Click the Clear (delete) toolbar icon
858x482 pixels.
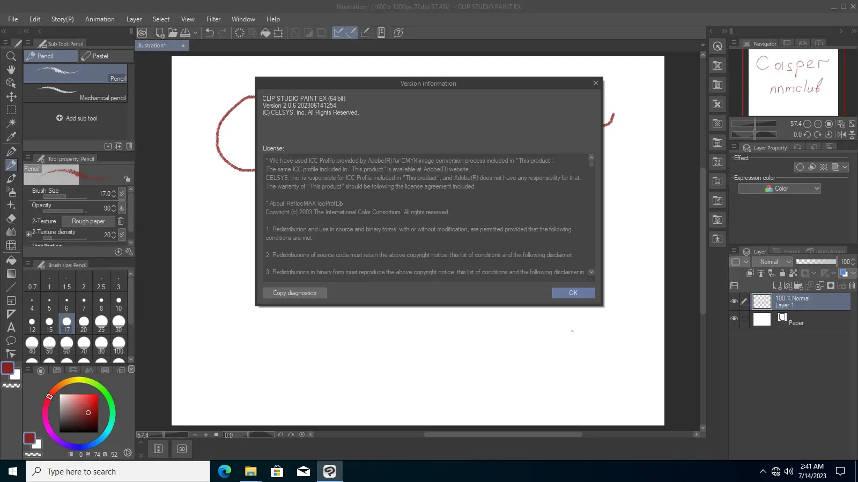[240, 33]
